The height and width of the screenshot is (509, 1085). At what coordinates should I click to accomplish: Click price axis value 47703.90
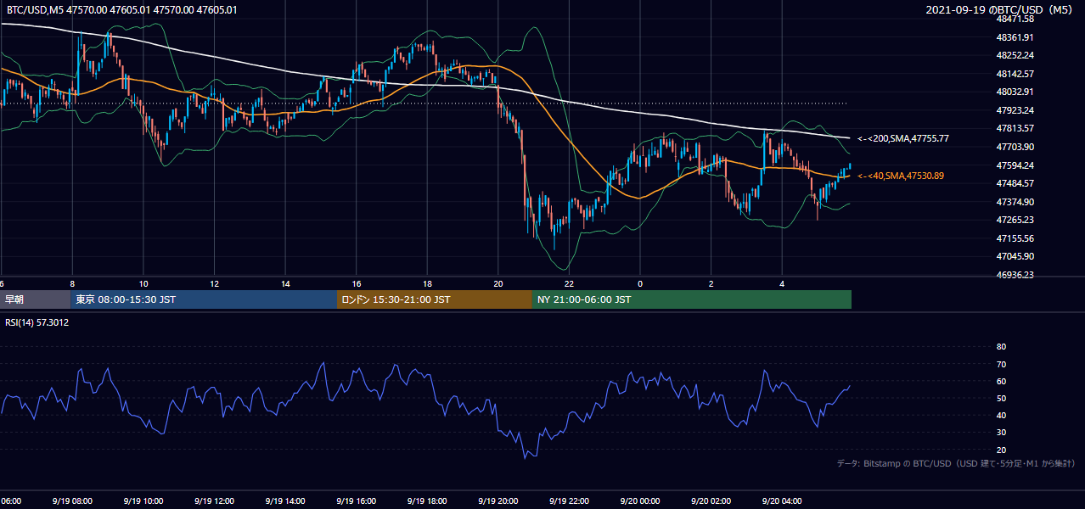(x=1015, y=147)
